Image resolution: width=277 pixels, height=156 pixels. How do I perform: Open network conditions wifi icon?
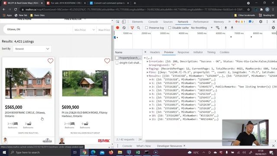click(x=218, y=28)
